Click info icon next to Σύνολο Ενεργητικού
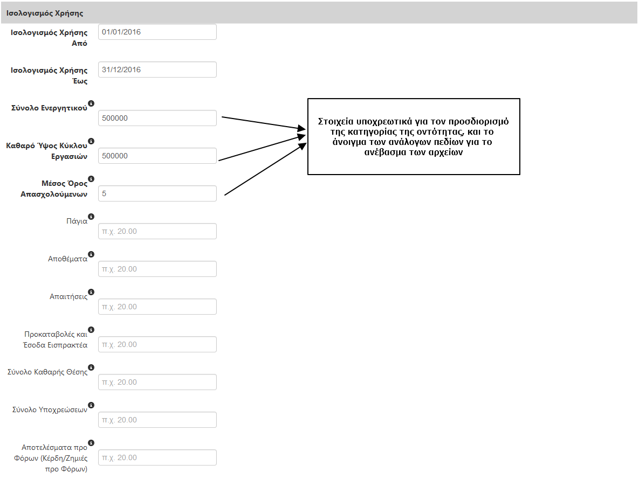 [91, 103]
